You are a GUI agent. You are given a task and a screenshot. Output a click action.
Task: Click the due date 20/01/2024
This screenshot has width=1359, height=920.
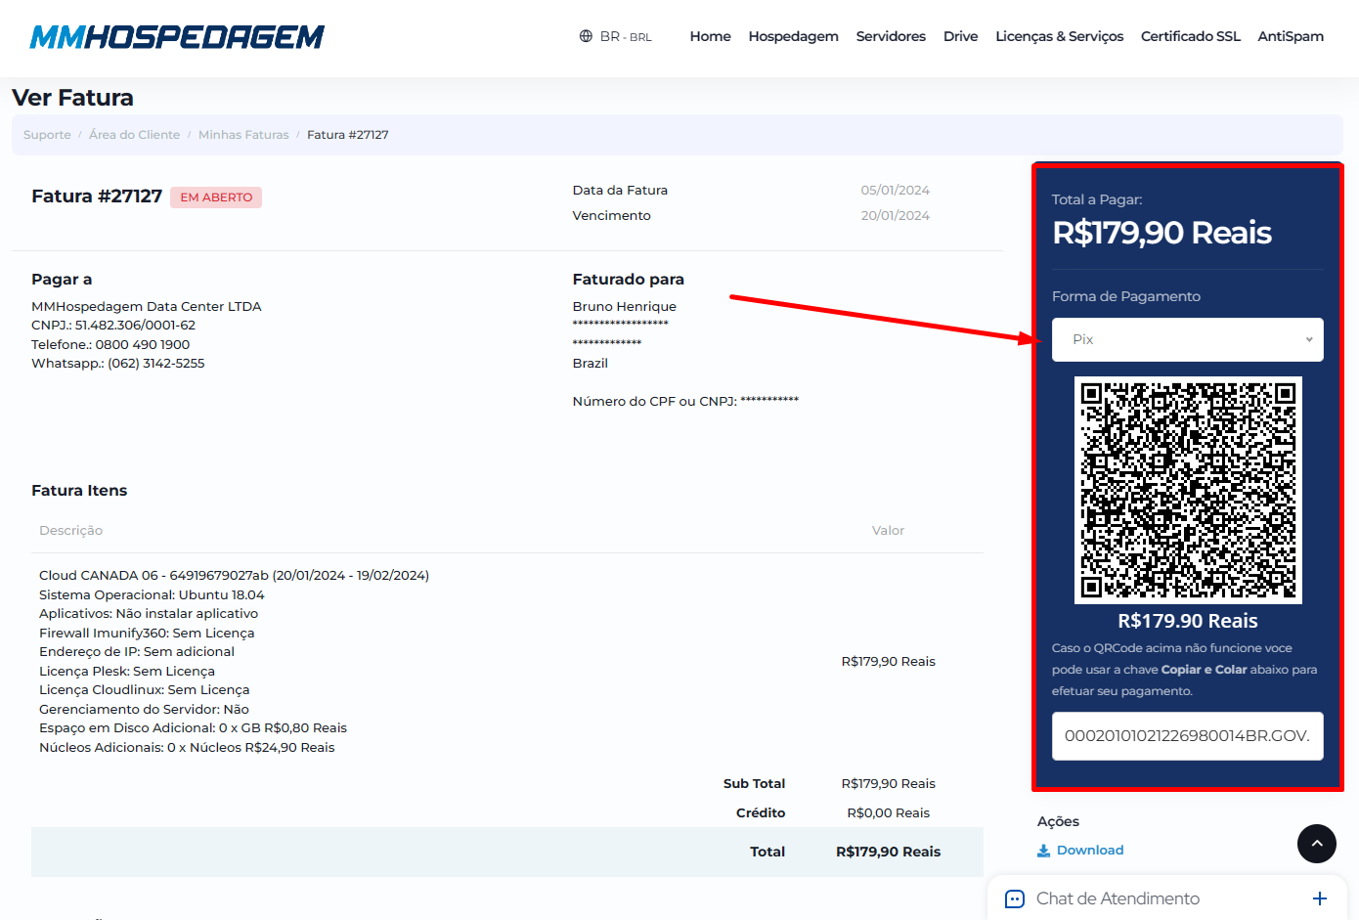pos(895,216)
